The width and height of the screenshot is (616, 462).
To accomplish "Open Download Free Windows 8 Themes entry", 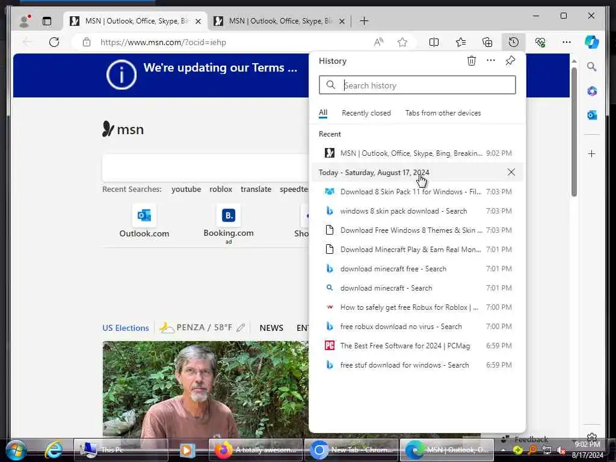I will click(417, 230).
